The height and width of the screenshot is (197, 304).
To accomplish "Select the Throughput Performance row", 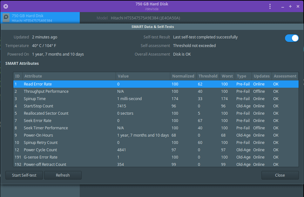I will tap(156, 92).
